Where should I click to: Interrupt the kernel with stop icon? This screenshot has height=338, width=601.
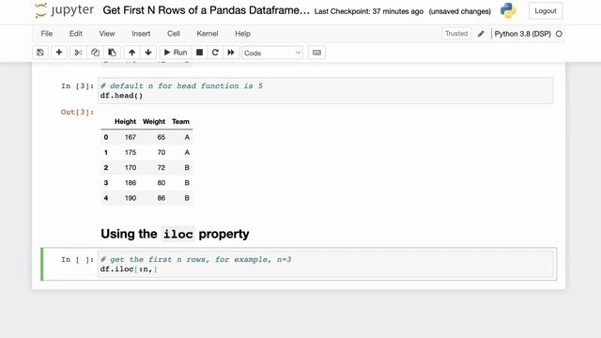tap(199, 53)
